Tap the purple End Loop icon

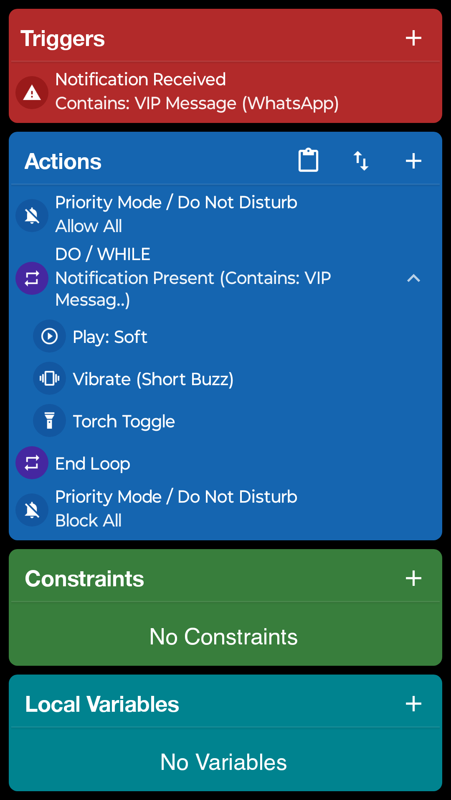tap(32, 463)
